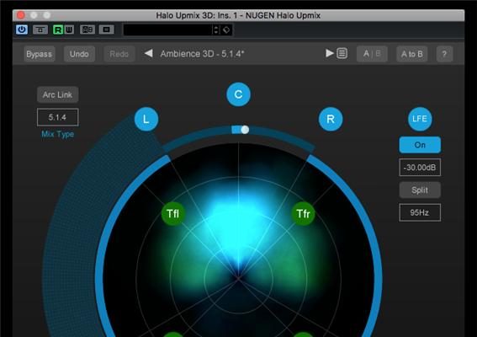Click the bypass-style icon next to power
The image size is (477, 337).
[x=40, y=29]
